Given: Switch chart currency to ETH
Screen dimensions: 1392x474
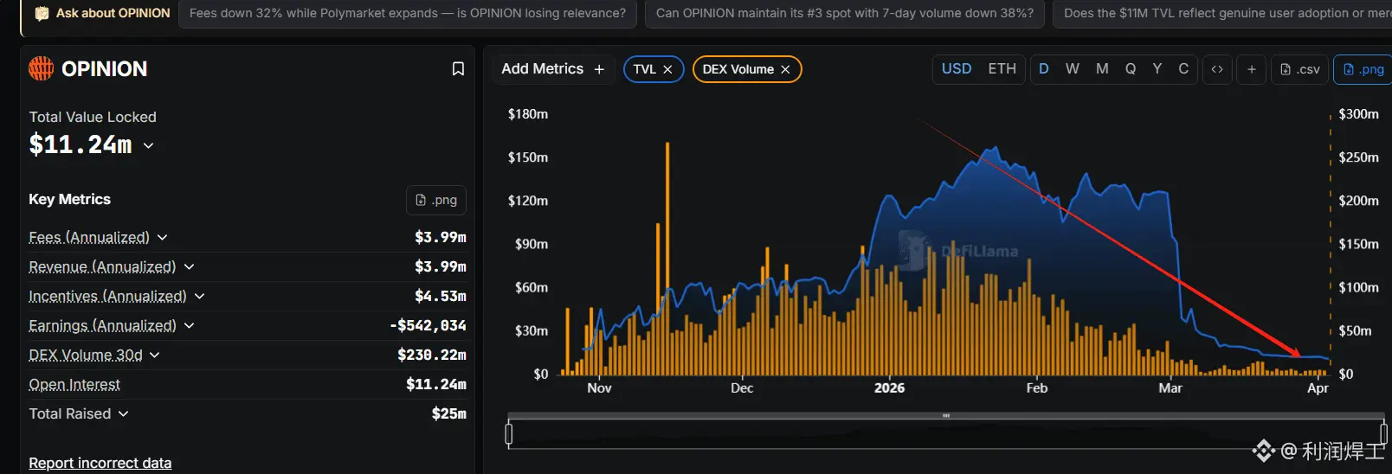Looking at the screenshot, I should (x=1002, y=69).
